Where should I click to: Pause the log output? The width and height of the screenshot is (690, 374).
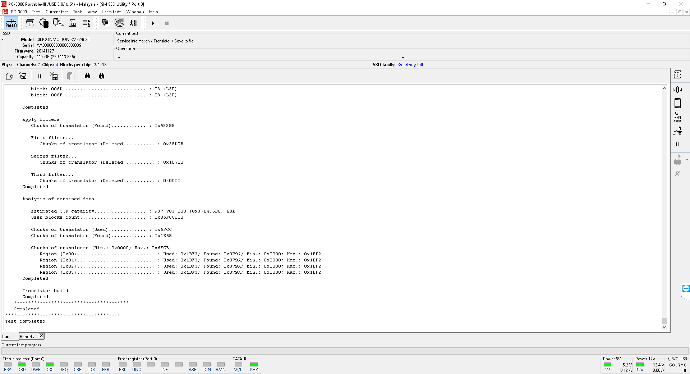[40, 76]
